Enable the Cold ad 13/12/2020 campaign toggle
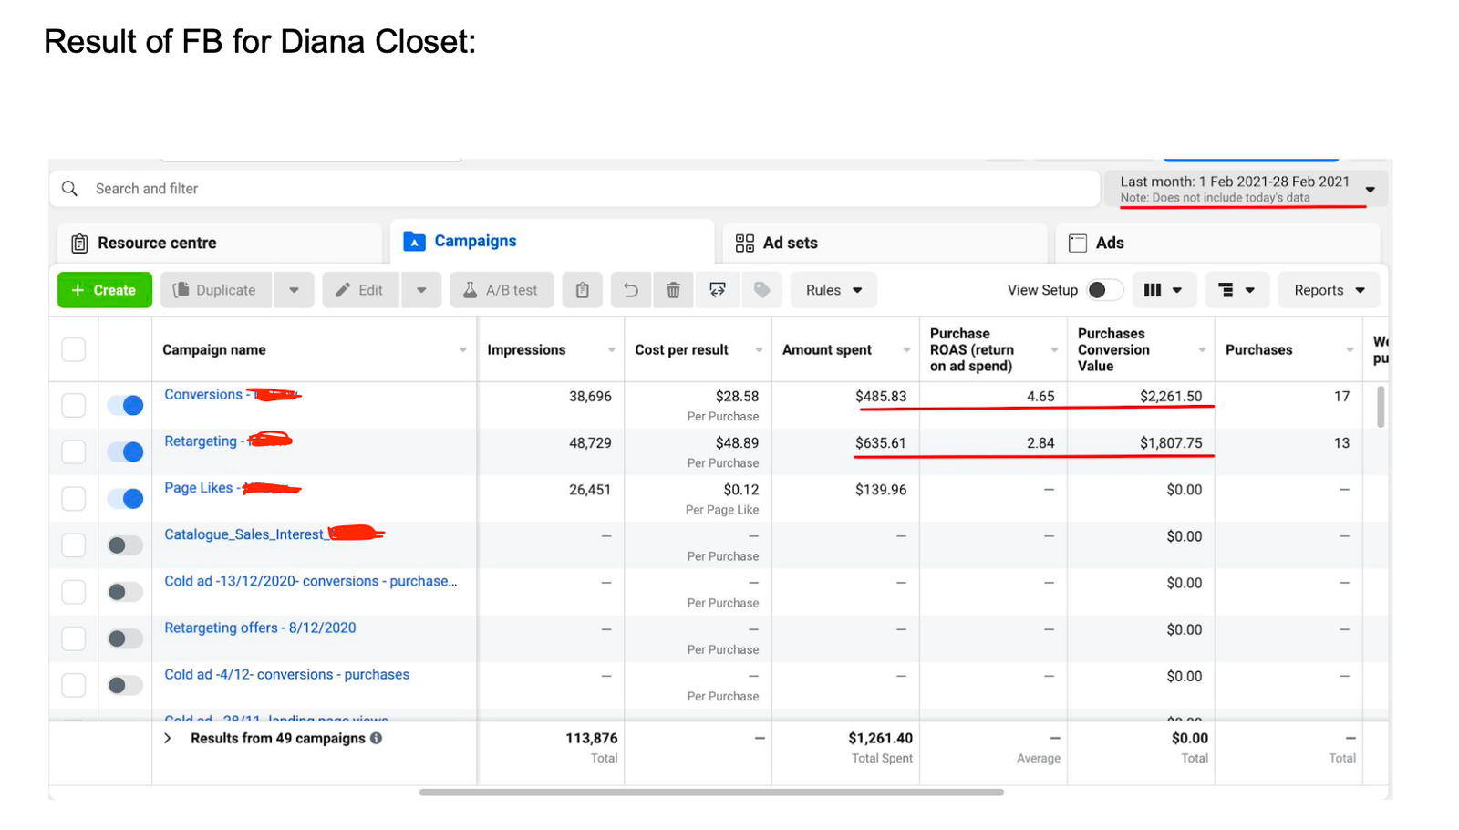Viewport: 1459px width, 830px height. (125, 592)
